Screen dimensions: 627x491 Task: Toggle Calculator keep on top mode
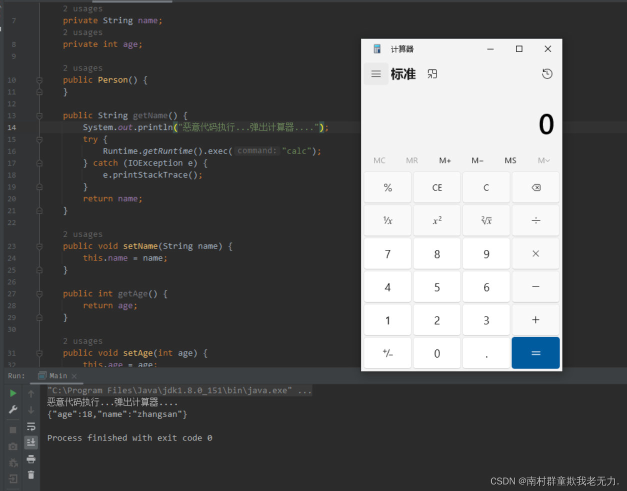pyautogui.click(x=432, y=74)
